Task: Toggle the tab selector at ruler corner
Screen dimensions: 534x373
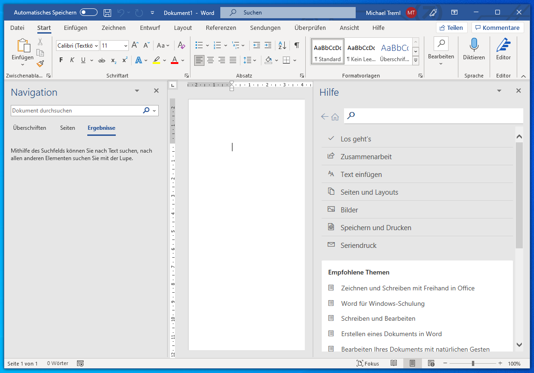Action: pyautogui.click(x=173, y=85)
